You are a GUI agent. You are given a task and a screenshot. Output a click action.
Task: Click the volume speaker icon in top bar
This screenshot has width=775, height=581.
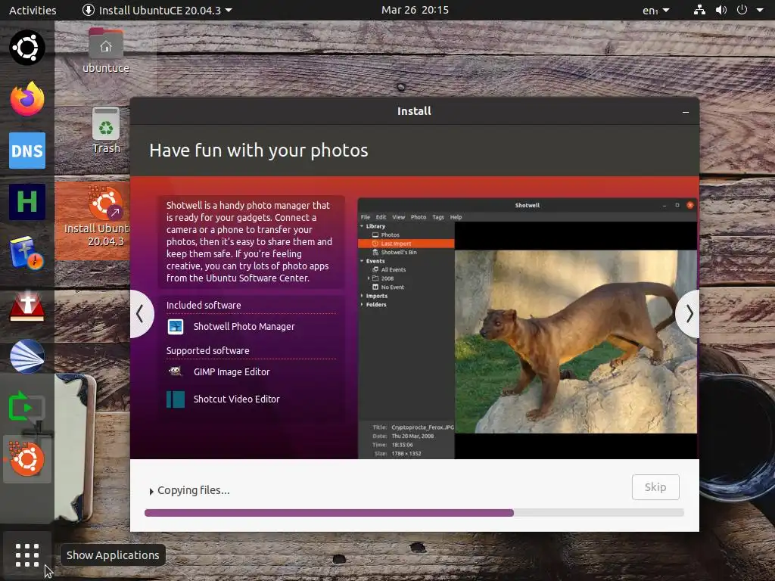721,10
